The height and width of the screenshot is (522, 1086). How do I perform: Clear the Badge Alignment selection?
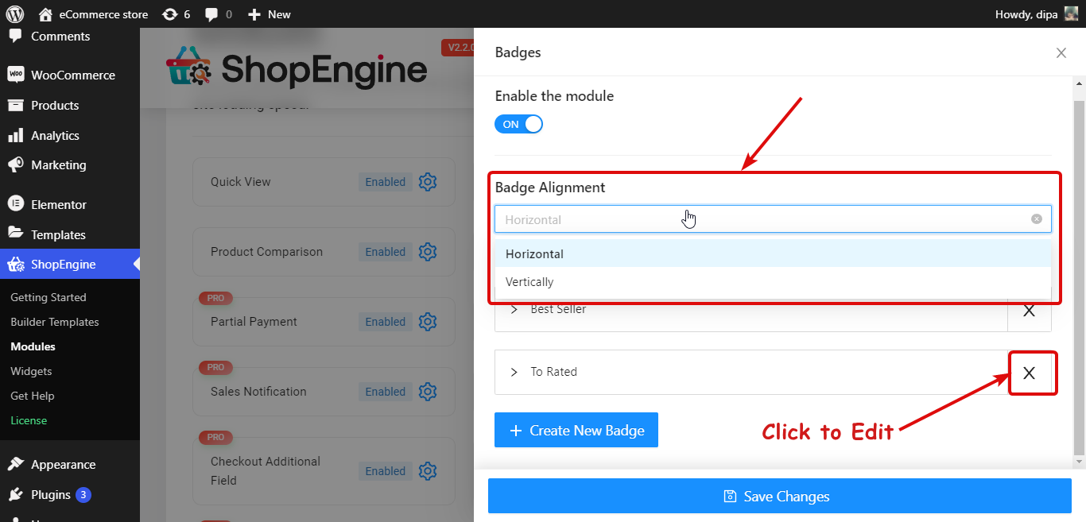coord(1037,219)
